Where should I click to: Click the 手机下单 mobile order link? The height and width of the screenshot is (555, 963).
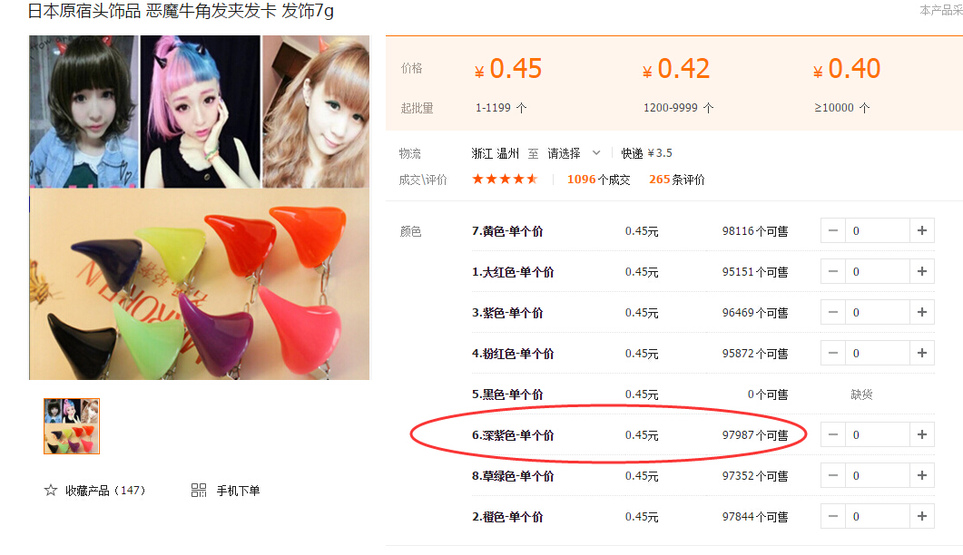(x=239, y=491)
